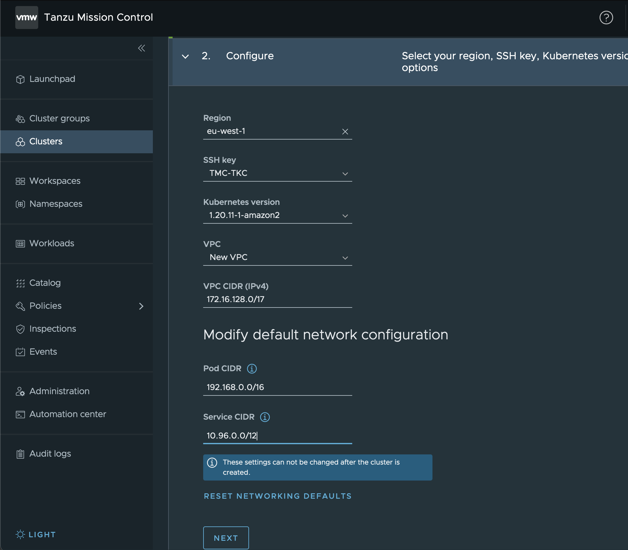Click Tanzu Mission Control title

(x=98, y=17)
